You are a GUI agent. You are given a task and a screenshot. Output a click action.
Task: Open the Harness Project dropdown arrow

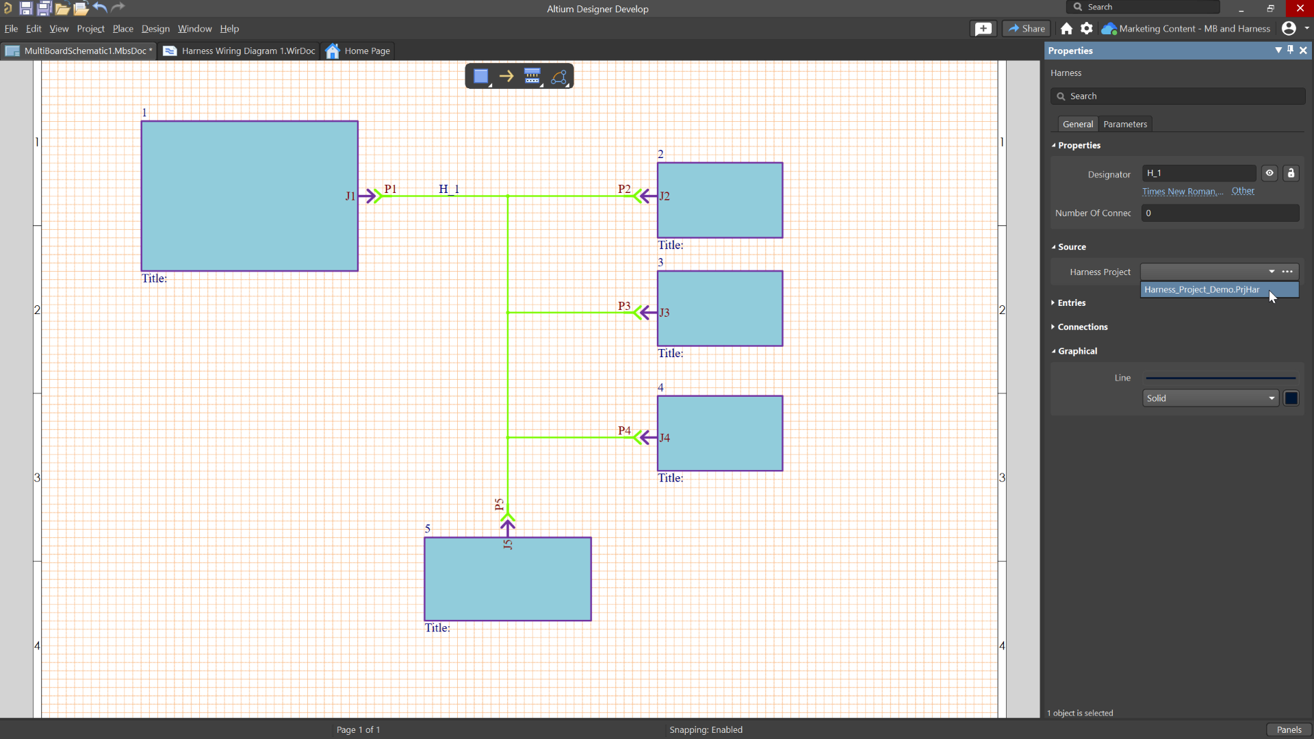[x=1272, y=272]
